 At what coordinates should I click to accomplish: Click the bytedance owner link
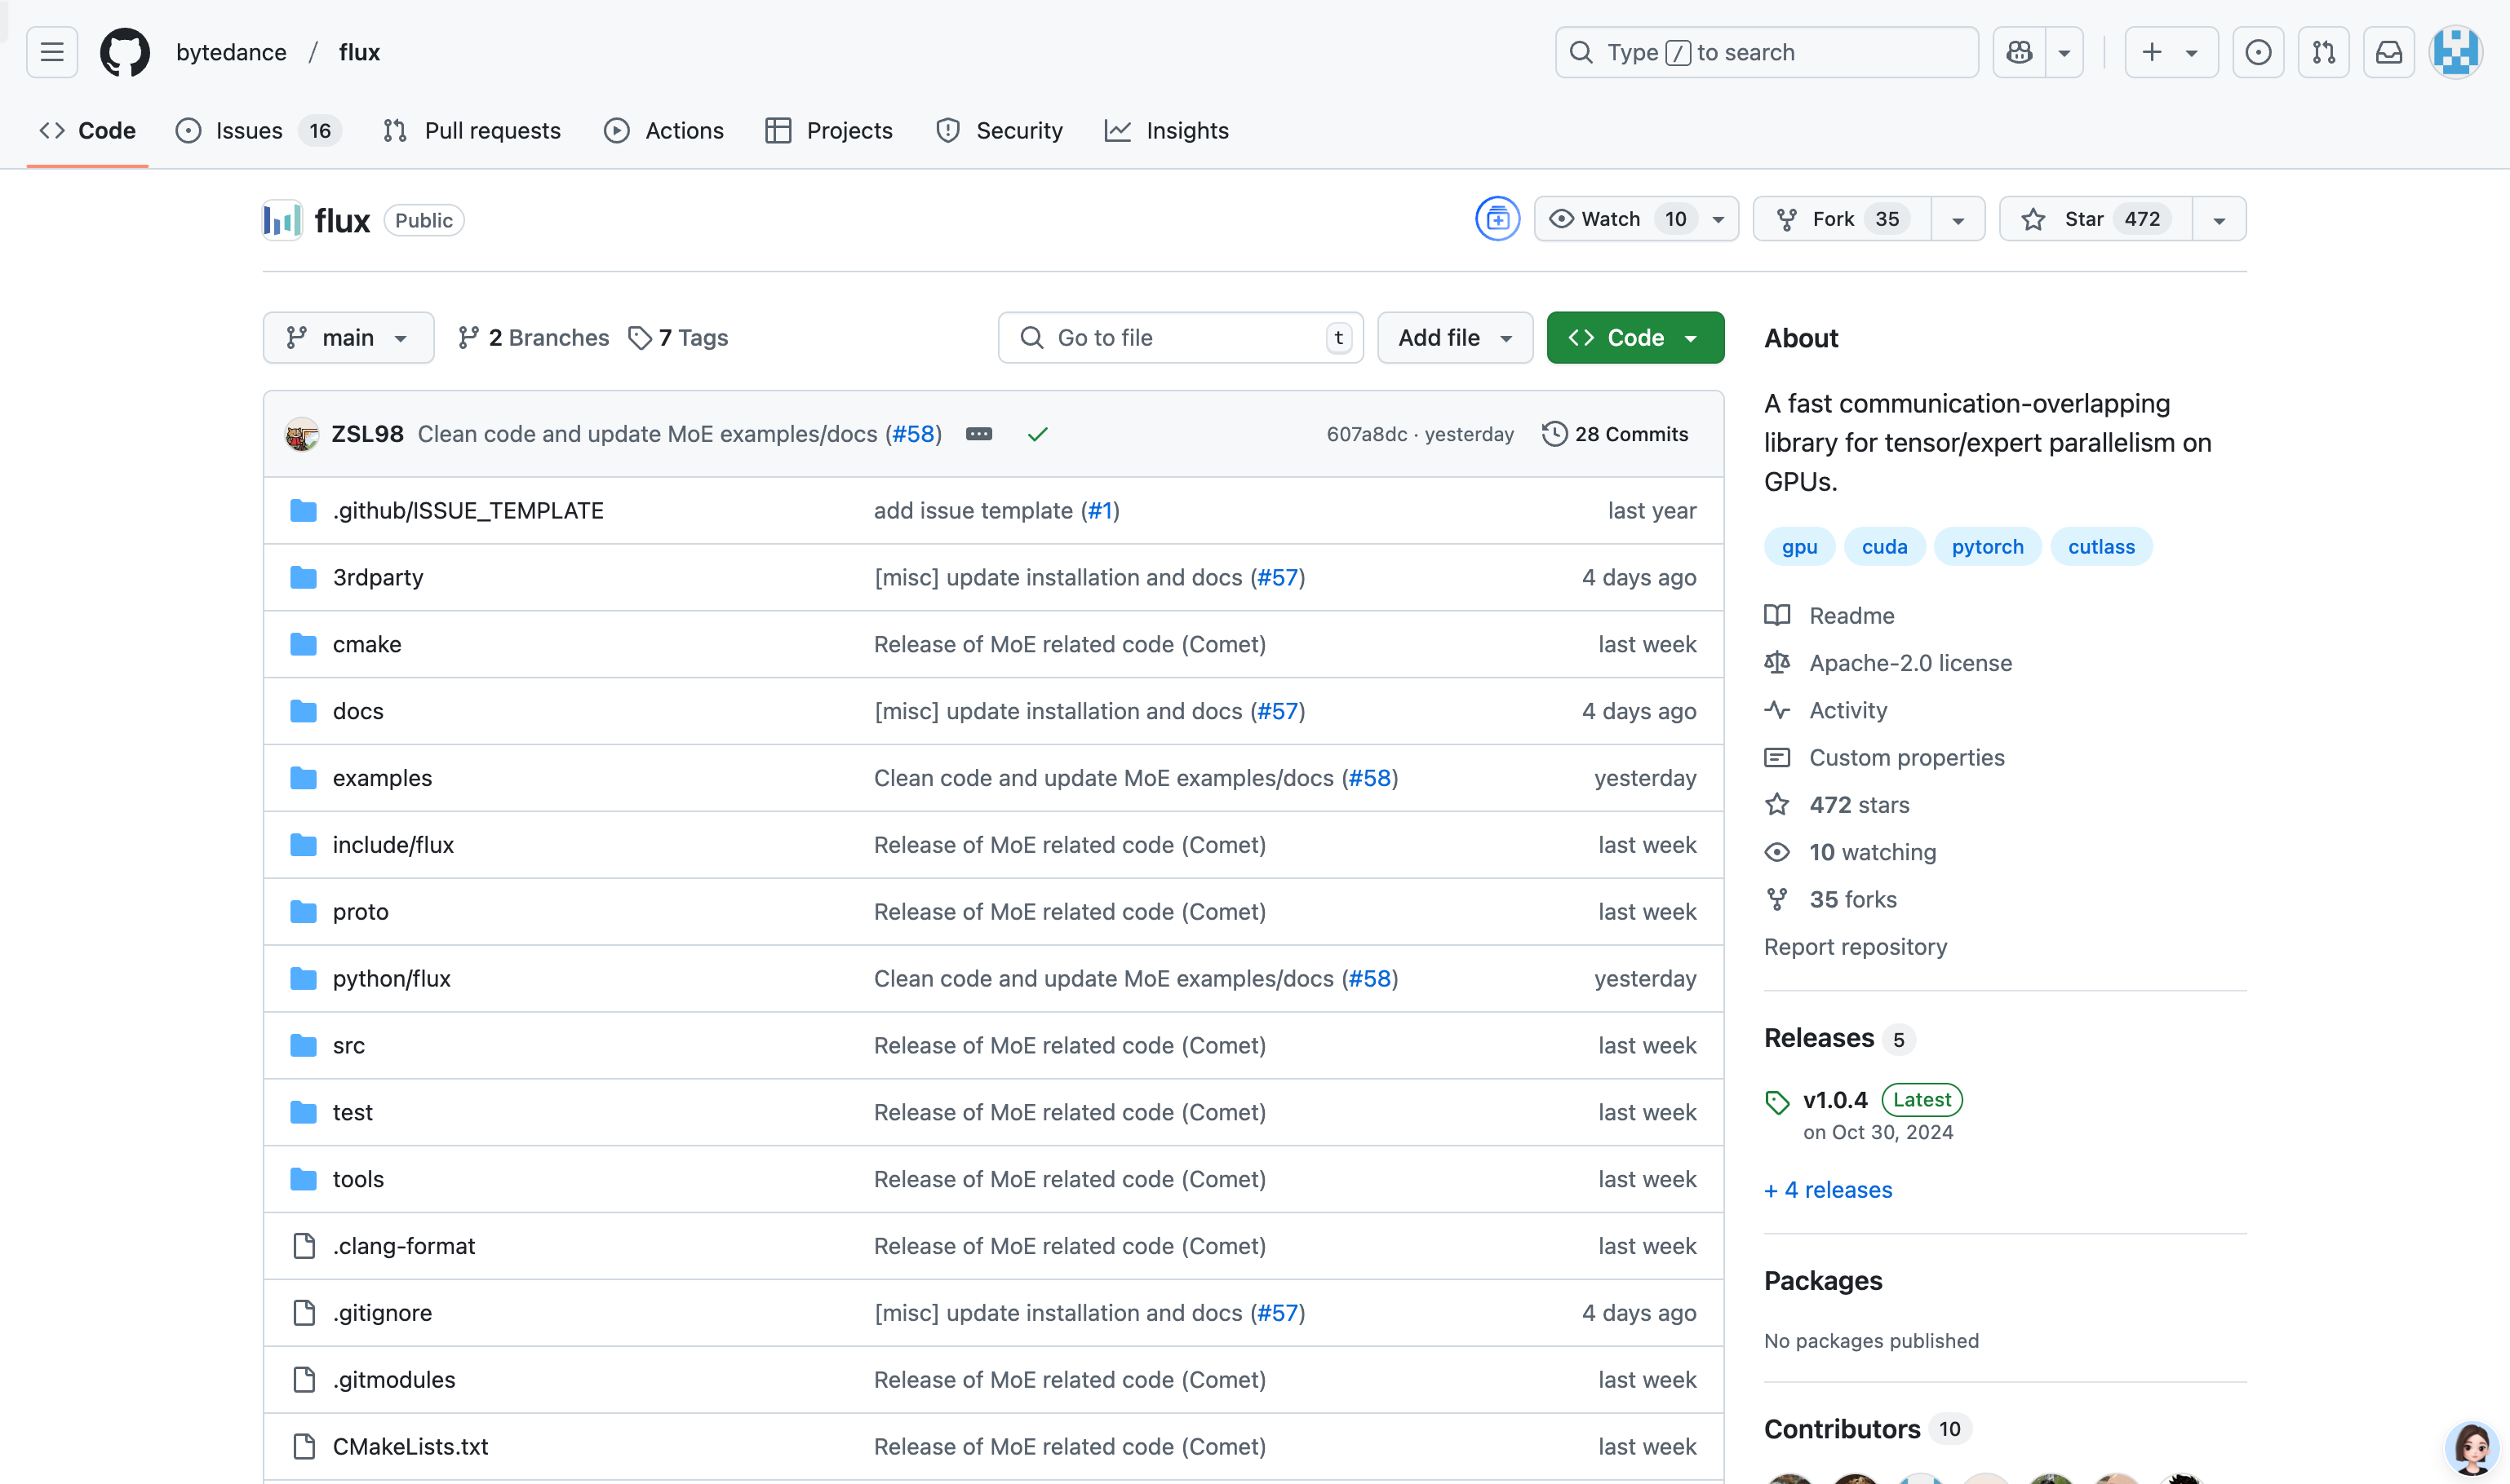point(231,52)
